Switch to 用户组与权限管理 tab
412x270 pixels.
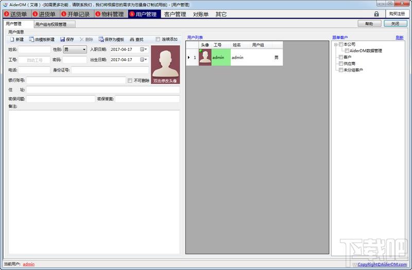54,24
